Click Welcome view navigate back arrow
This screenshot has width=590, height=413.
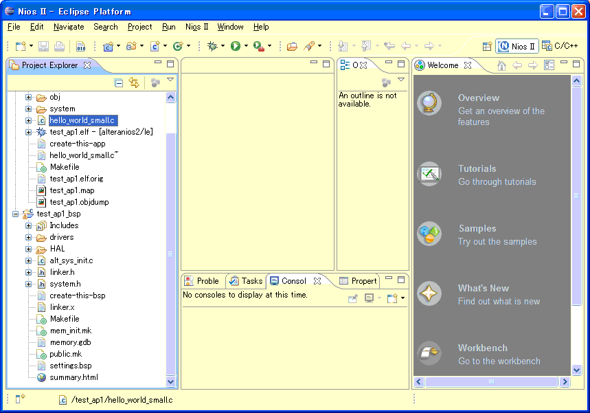(517, 65)
